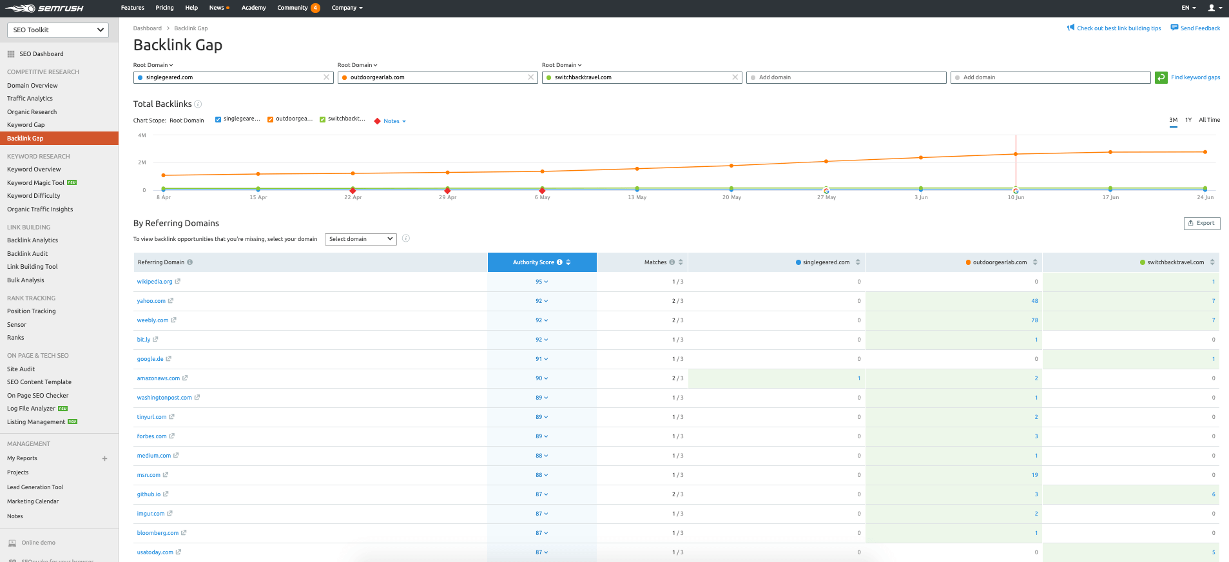Open the Academy menu item
The width and height of the screenshot is (1229, 562).
click(254, 8)
